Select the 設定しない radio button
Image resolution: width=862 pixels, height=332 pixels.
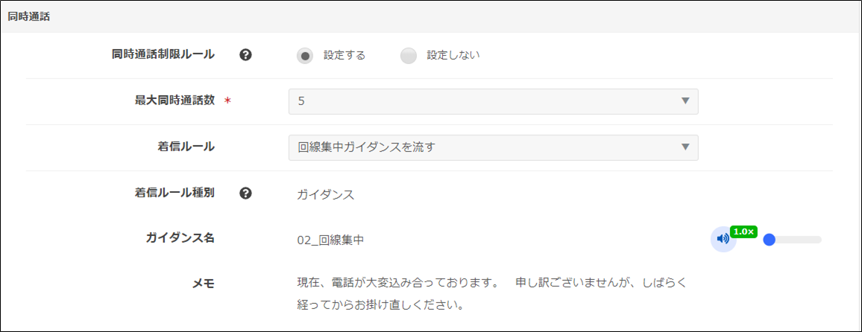408,56
